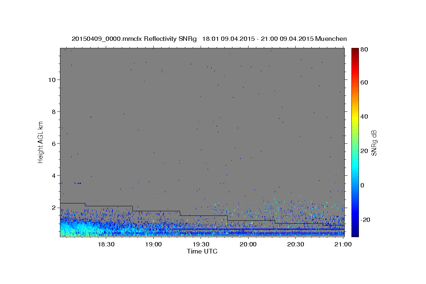The image size is (426, 284).
Task: Click the height tick label 6
Action: coord(54,143)
